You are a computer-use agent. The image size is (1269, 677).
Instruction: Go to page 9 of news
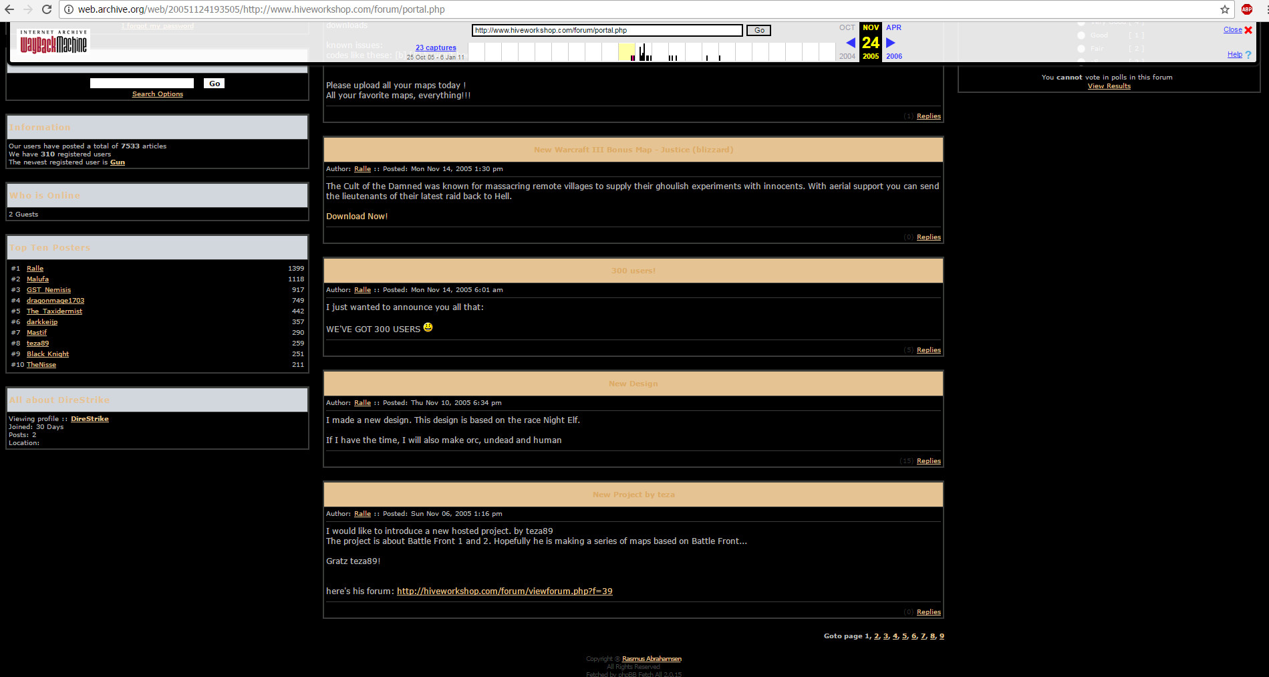pyautogui.click(x=942, y=636)
